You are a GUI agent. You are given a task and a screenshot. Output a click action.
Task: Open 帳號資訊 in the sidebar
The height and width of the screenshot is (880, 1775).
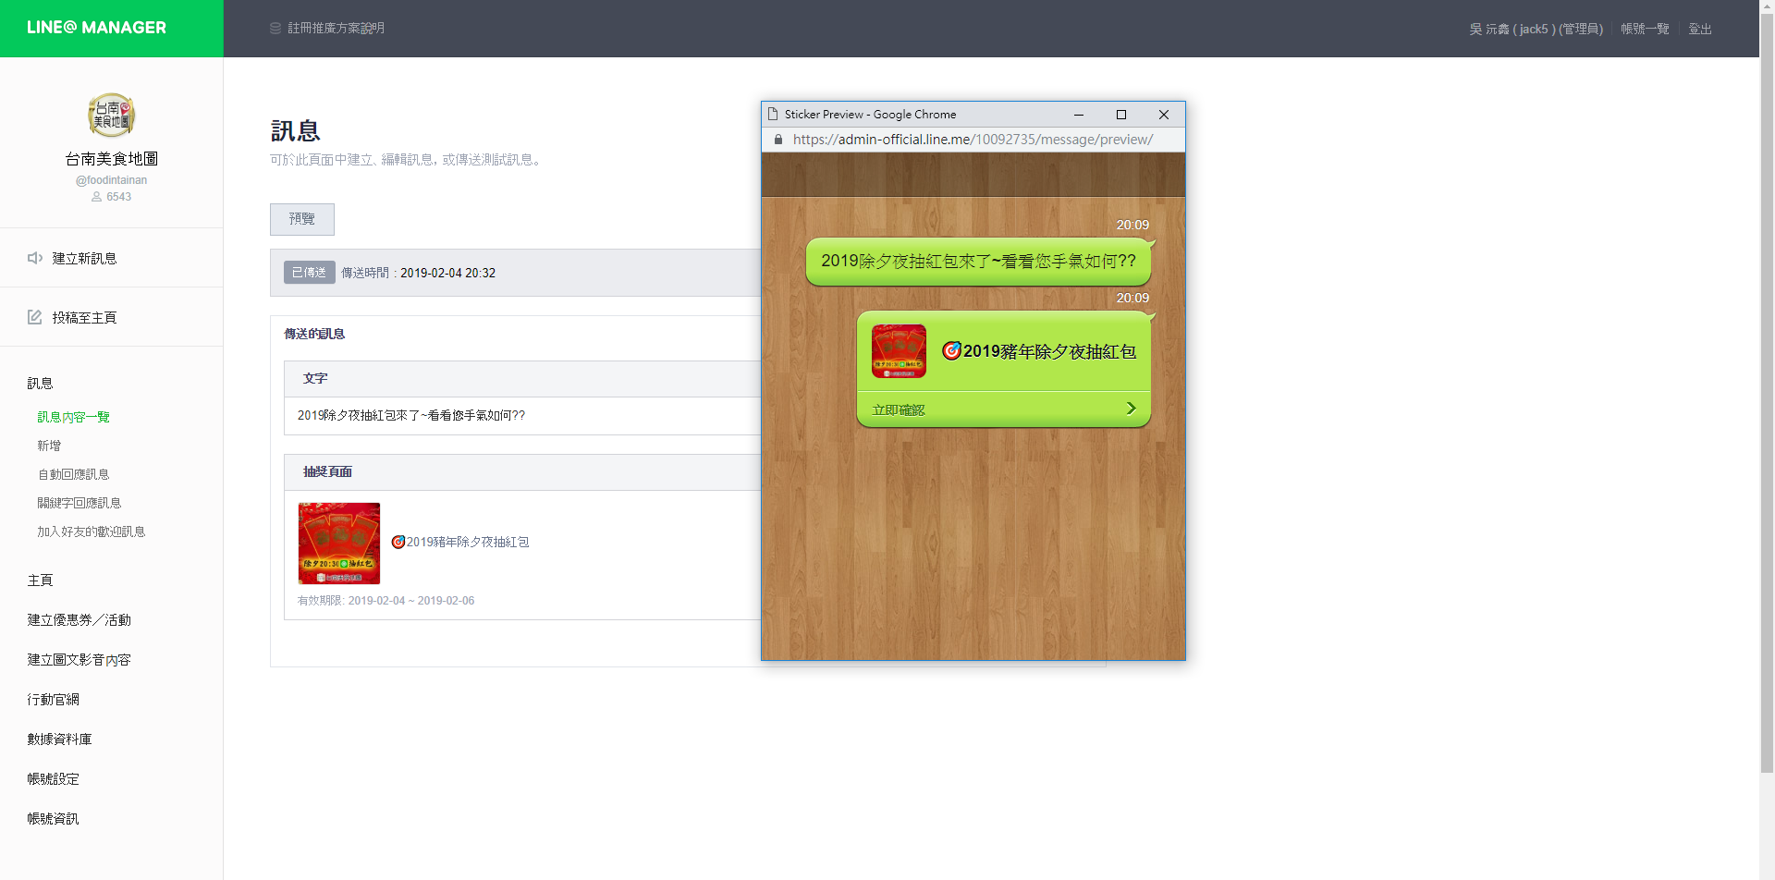pos(53,818)
